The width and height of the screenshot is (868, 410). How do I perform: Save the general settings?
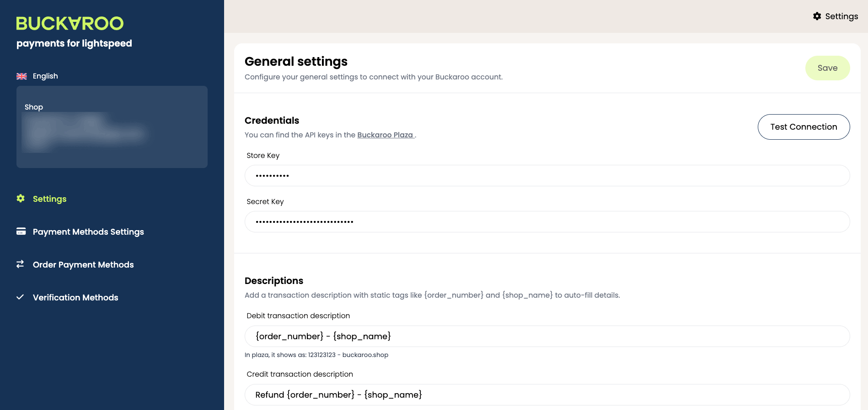pyautogui.click(x=827, y=68)
